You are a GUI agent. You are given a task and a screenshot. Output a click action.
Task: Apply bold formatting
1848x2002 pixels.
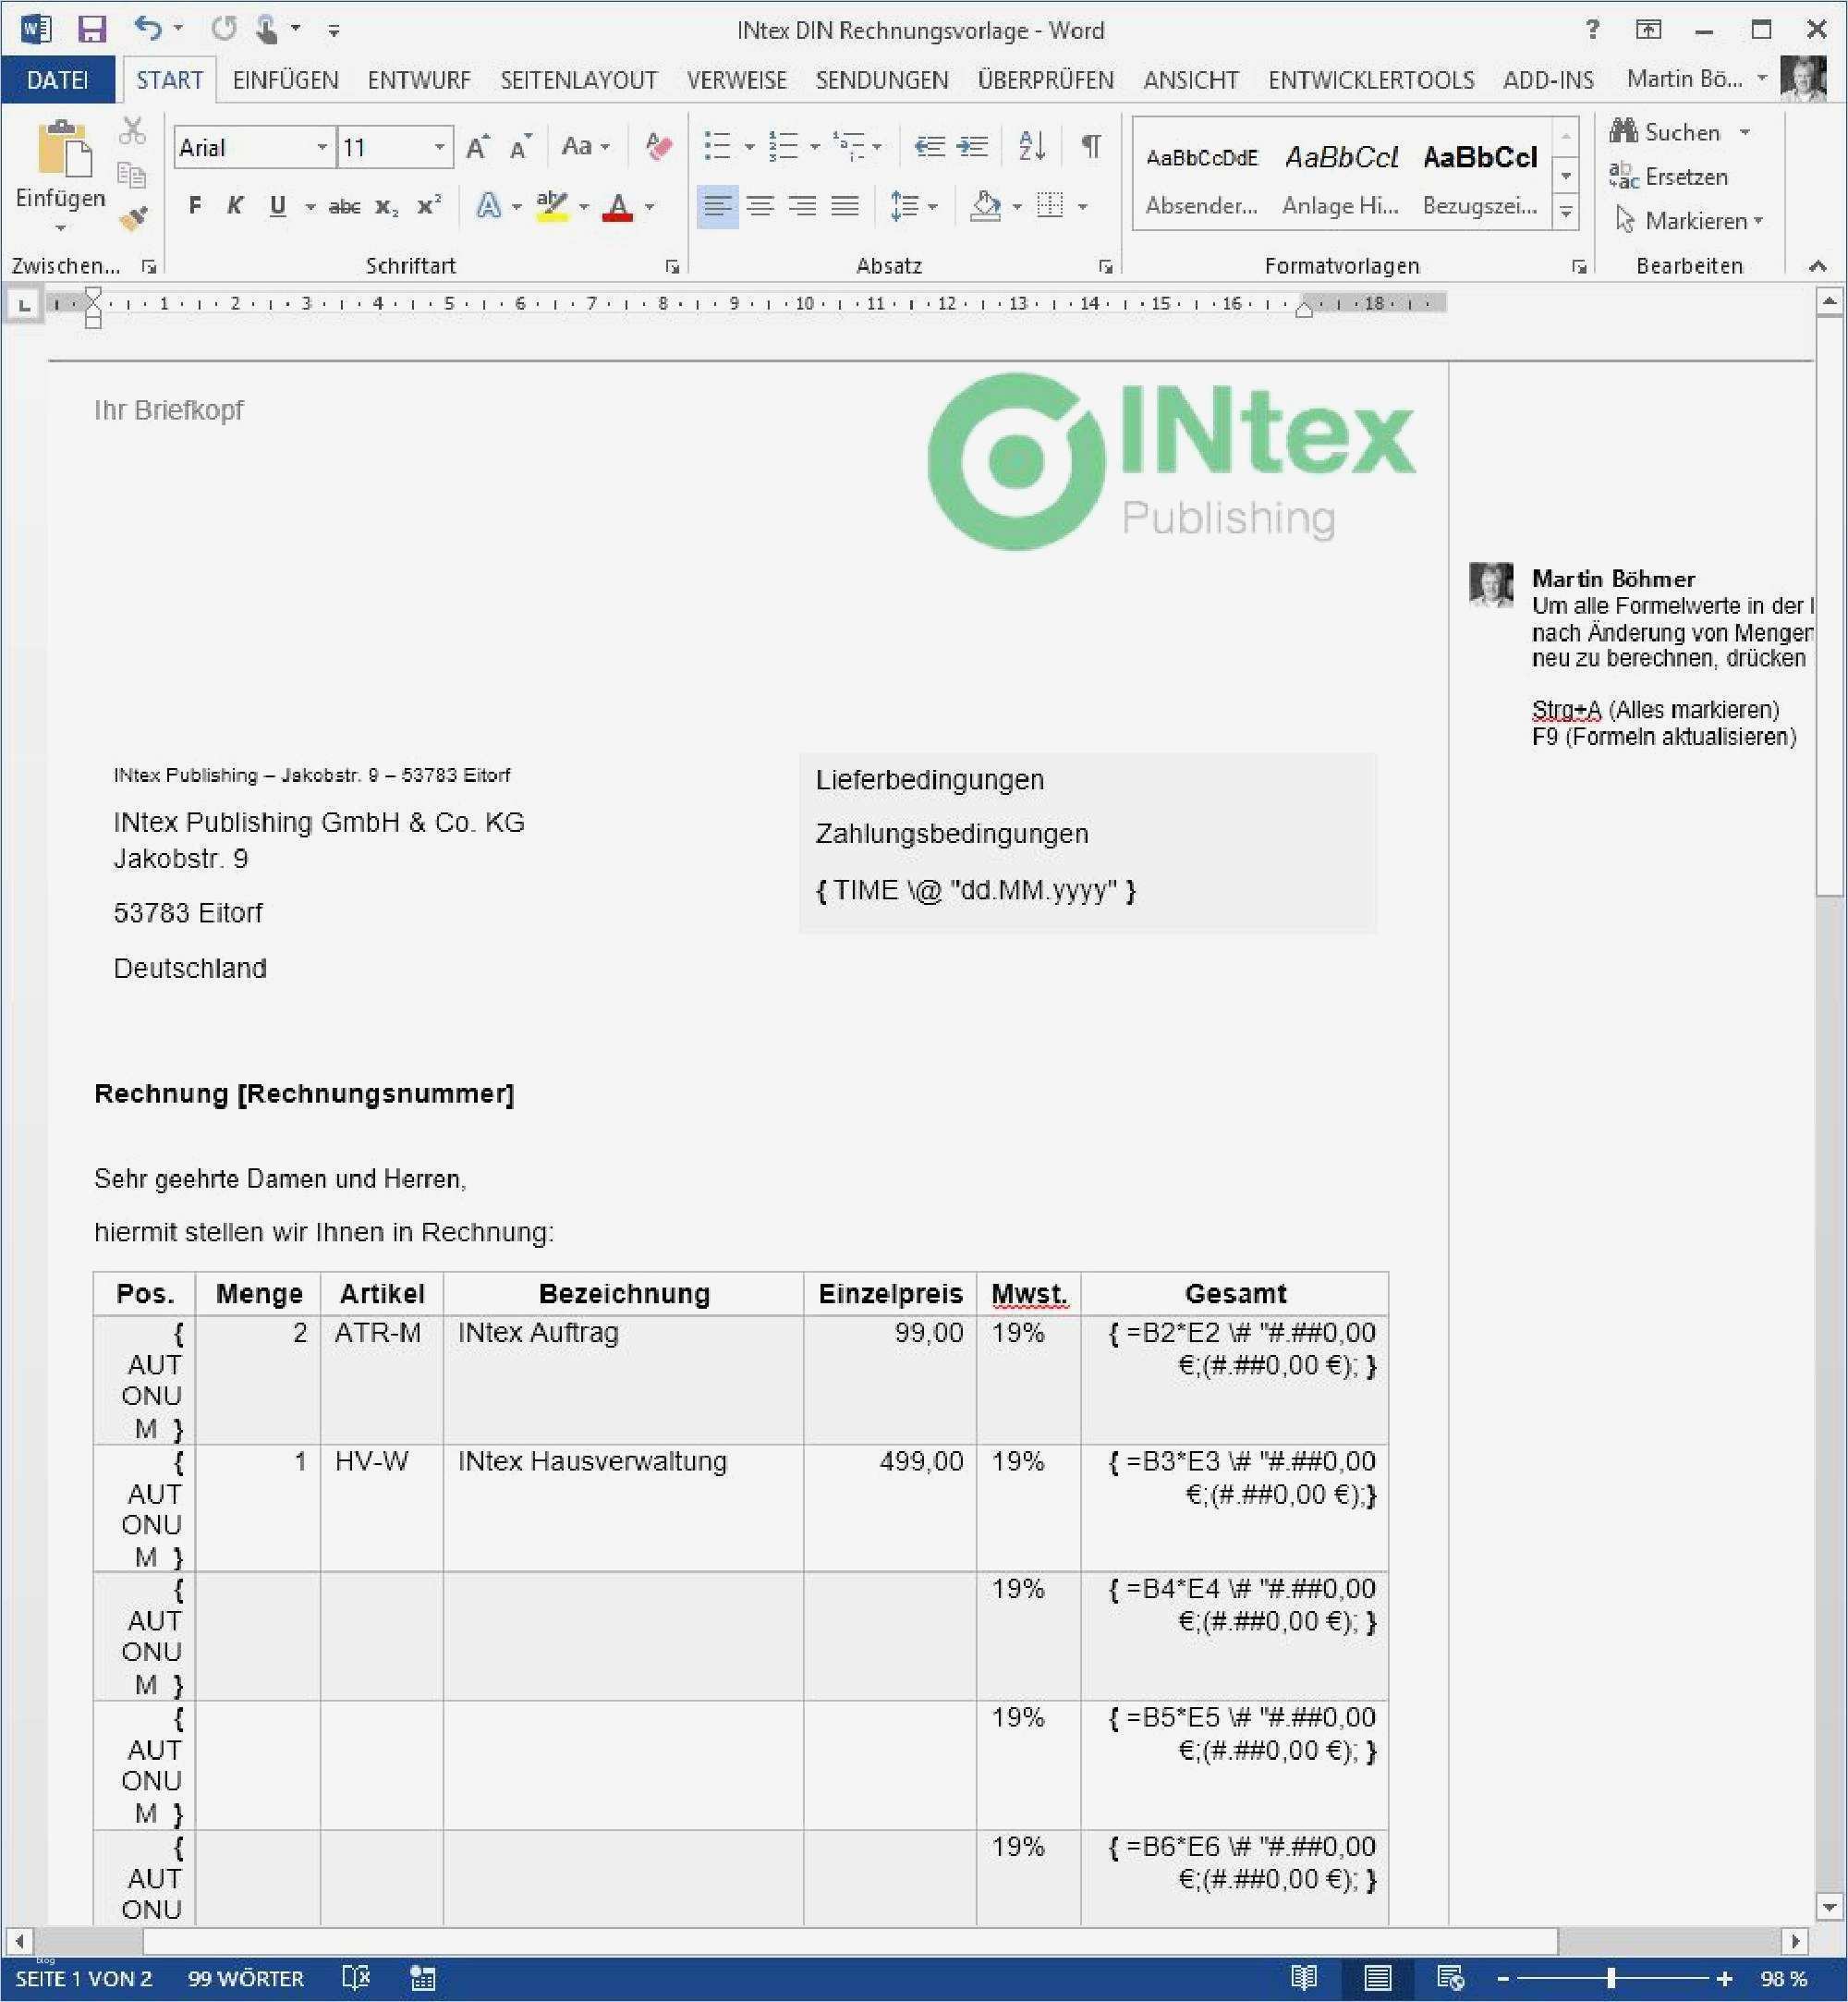(x=193, y=206)
